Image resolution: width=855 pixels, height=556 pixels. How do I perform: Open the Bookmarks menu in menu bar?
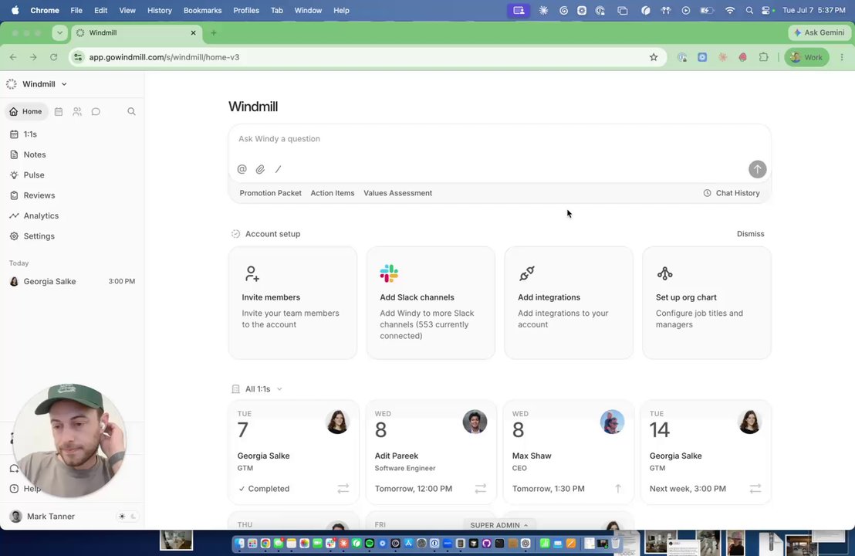coord(202,10)
